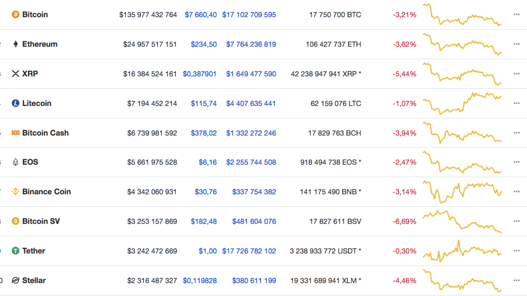
Task: Open the Tether volume link $17 726 782 102
Action: click(249, 251)
